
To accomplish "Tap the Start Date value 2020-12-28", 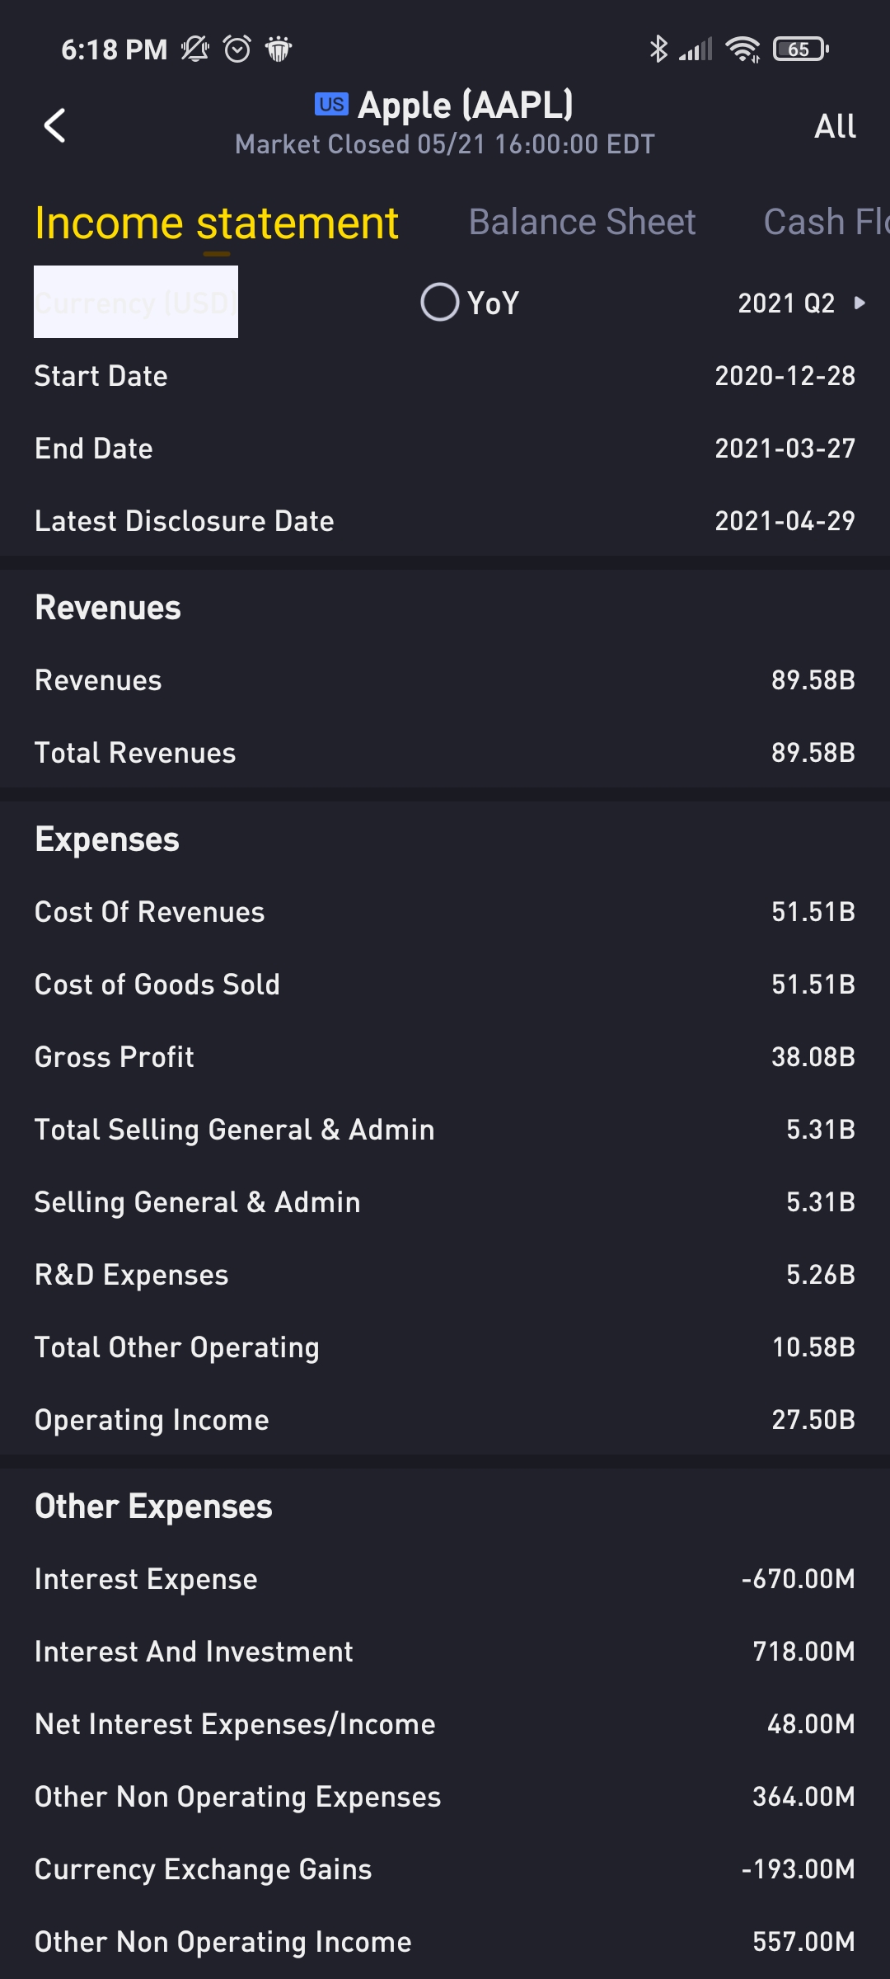I will coord(785,376).
